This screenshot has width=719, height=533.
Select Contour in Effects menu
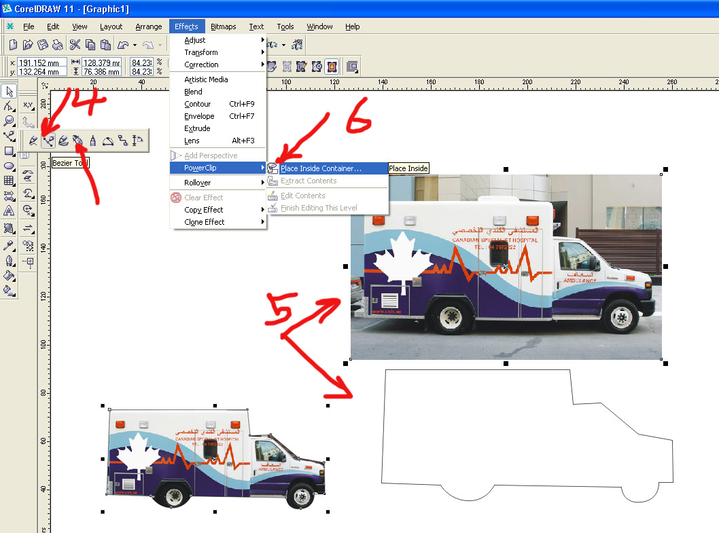pos(218,104)
